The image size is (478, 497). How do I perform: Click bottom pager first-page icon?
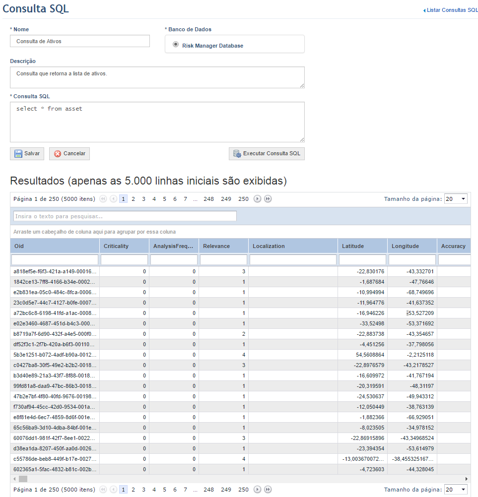[x=103, y=490]
